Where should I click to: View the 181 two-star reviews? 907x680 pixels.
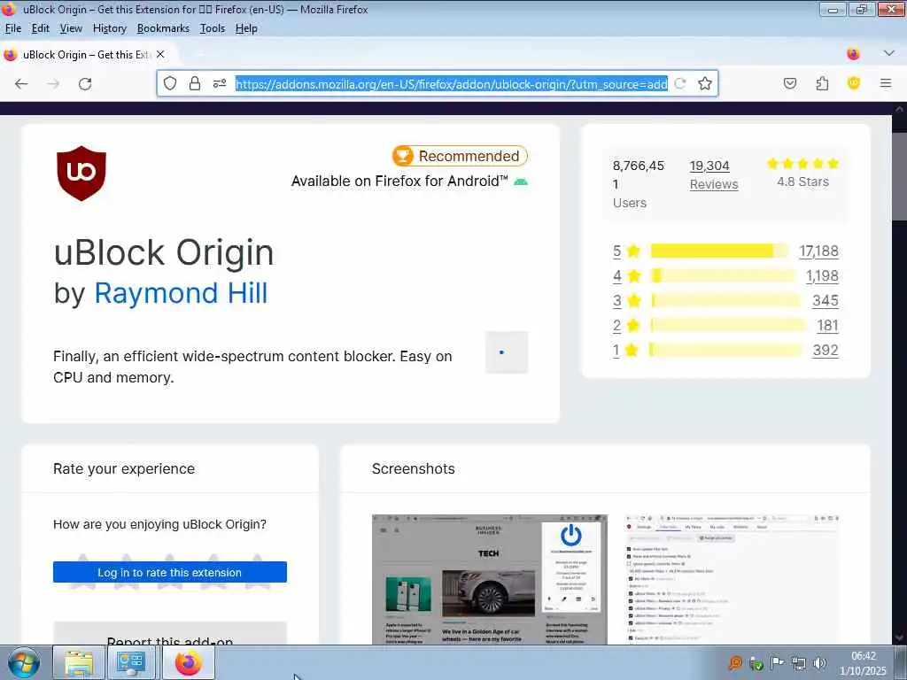(x=828, y=326)
